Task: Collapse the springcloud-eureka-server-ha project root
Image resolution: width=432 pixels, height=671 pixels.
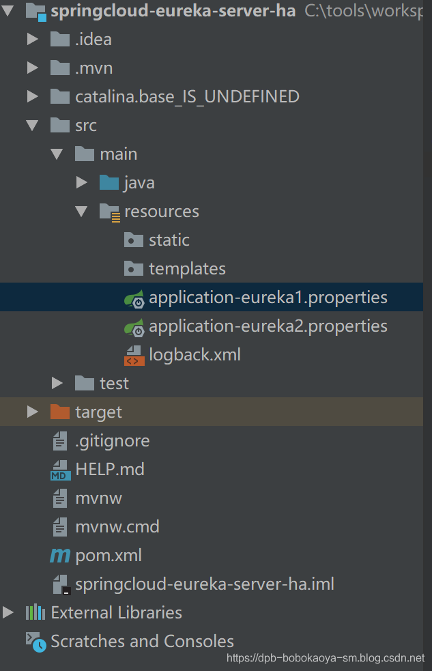Action: [8, 11]
